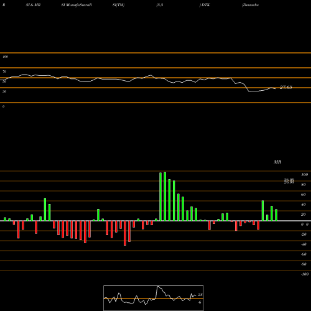
Task: Click the RSI axis label 30
Action: click(4, 91)
